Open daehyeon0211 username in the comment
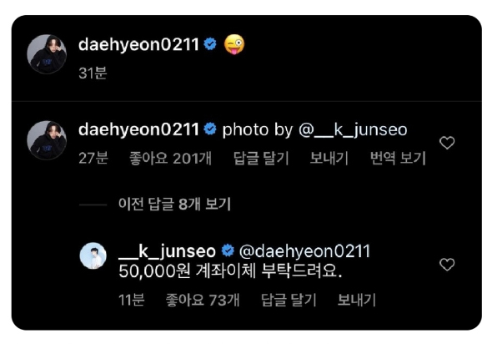This screenshot has height=344, width=502. click(139, 129)
